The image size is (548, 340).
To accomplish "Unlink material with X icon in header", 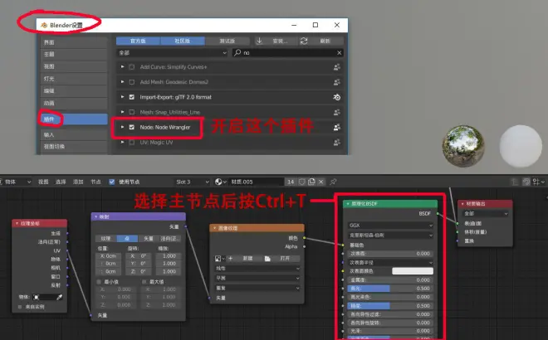I will click(320, 182).
